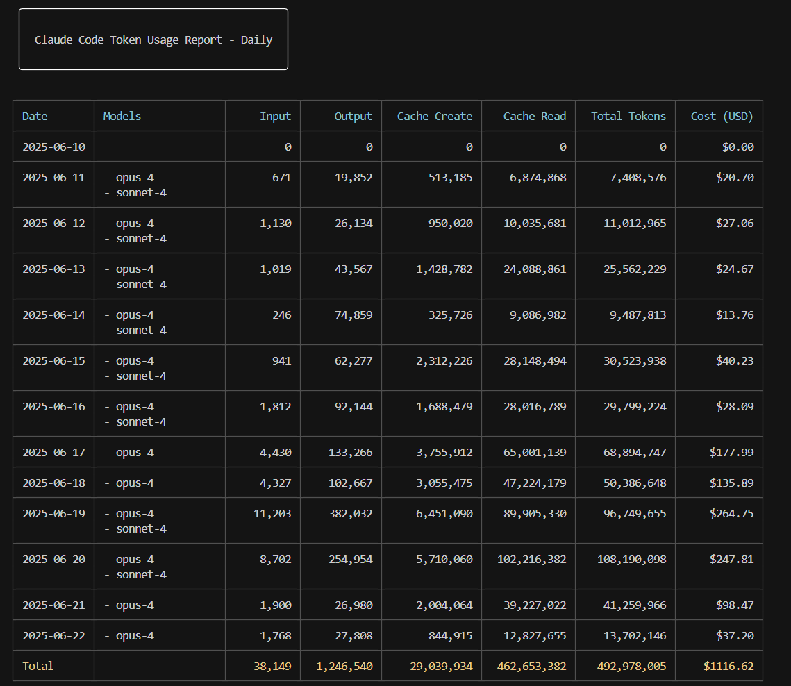The width and height of the screenshot is (791, 686).
Task: Select the 2025-06-17 date cell
Action: (53, 452)
